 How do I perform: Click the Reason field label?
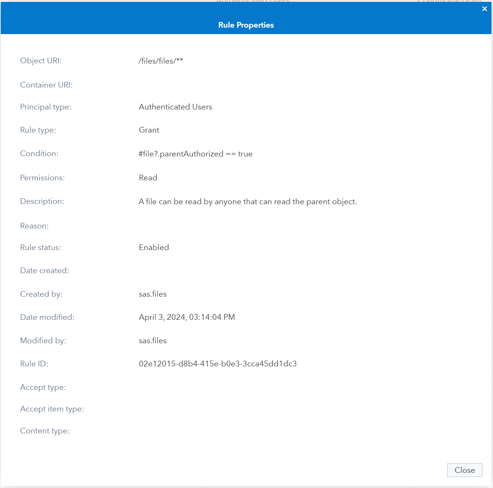[34, 226]
